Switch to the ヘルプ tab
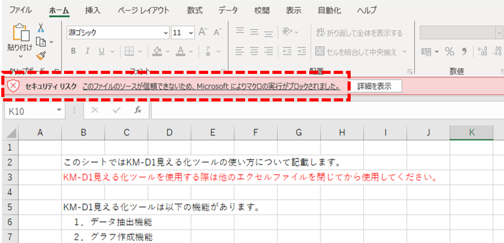Viewport: 504px width, 243px height. coord(367,10)
